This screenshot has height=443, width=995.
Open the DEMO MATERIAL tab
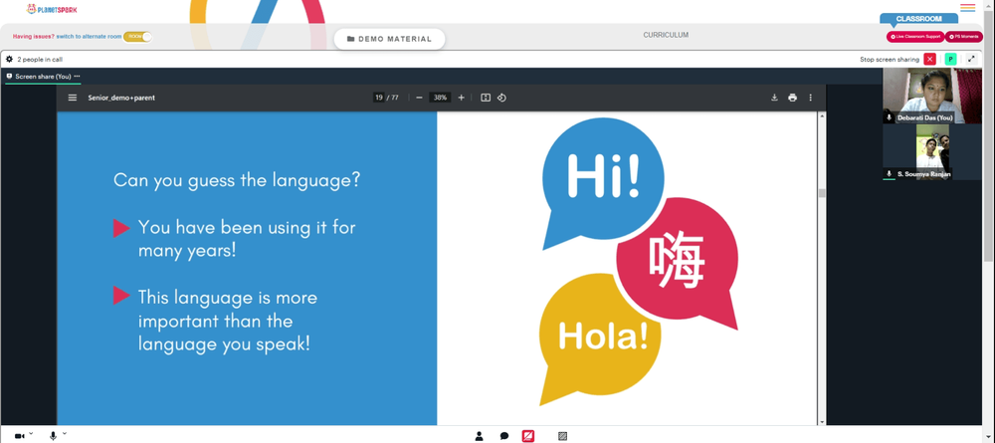pyautogui.click(x=390, y=39)
